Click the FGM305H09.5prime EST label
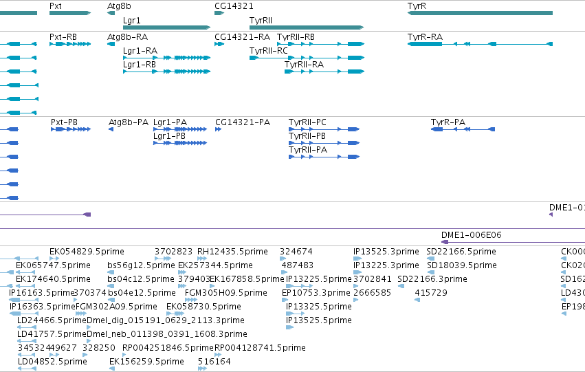Image resolution: width=585 pixels, height=372 pixels. pos(226,293)
